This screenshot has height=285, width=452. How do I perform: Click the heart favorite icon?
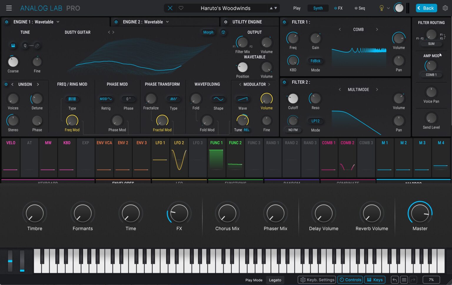point(181,8)
